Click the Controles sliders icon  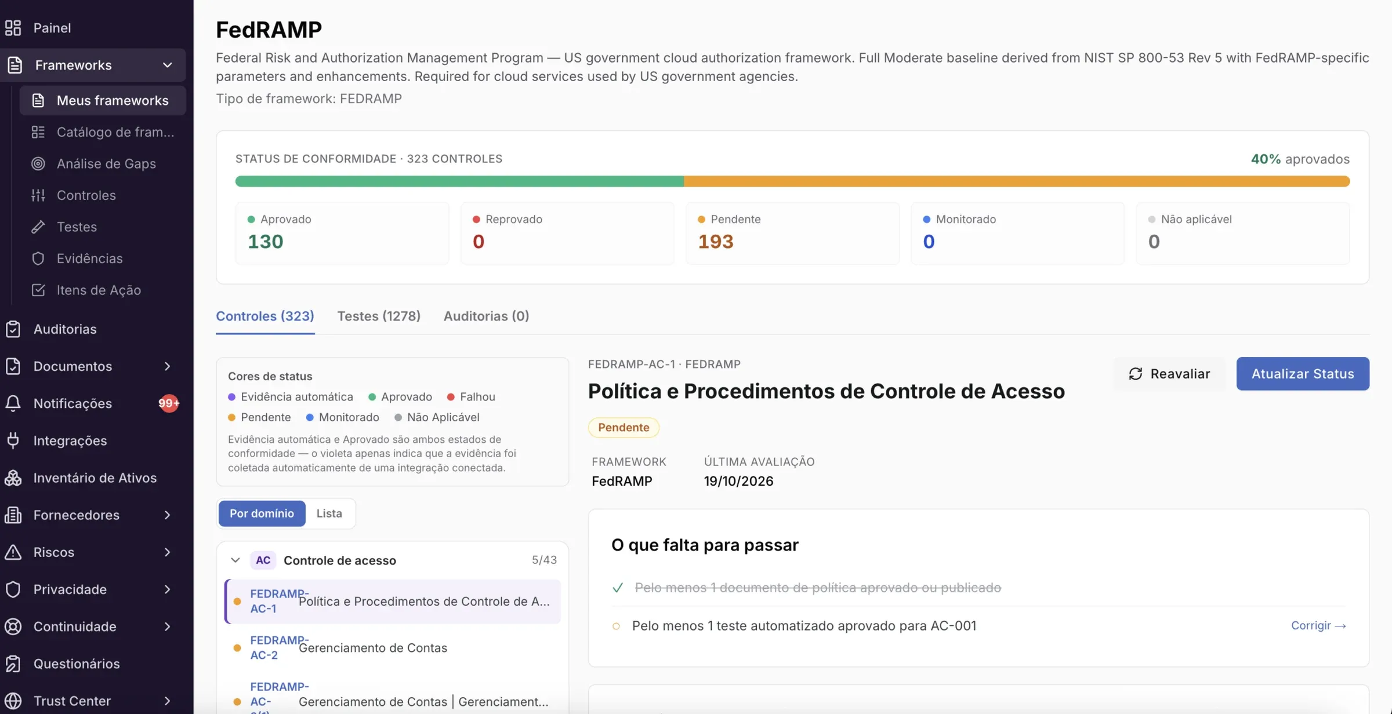(x=38, y=195)
